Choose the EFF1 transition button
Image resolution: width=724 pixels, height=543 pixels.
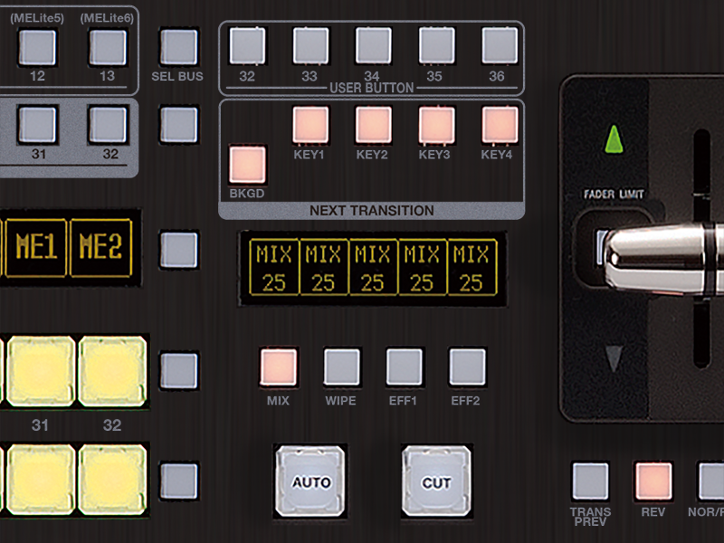click(405, 367)
